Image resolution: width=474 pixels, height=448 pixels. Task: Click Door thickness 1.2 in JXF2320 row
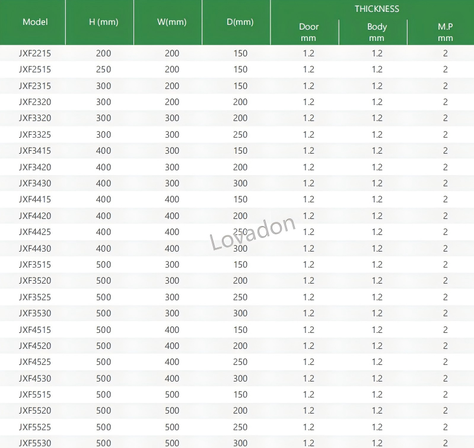[x=308, y=102]
